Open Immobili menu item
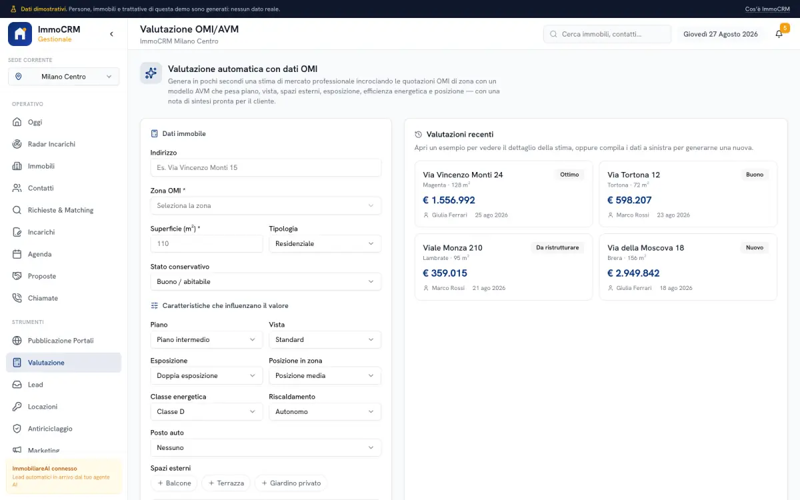Viewport: 800px width, 500px height. click(64, 166)
